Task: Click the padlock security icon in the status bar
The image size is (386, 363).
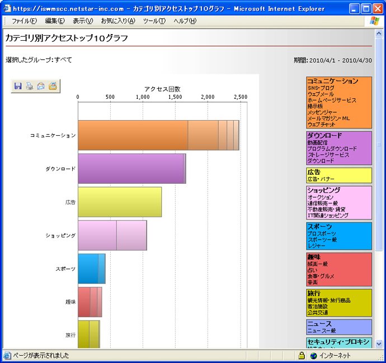Action: tap(302, 355)
